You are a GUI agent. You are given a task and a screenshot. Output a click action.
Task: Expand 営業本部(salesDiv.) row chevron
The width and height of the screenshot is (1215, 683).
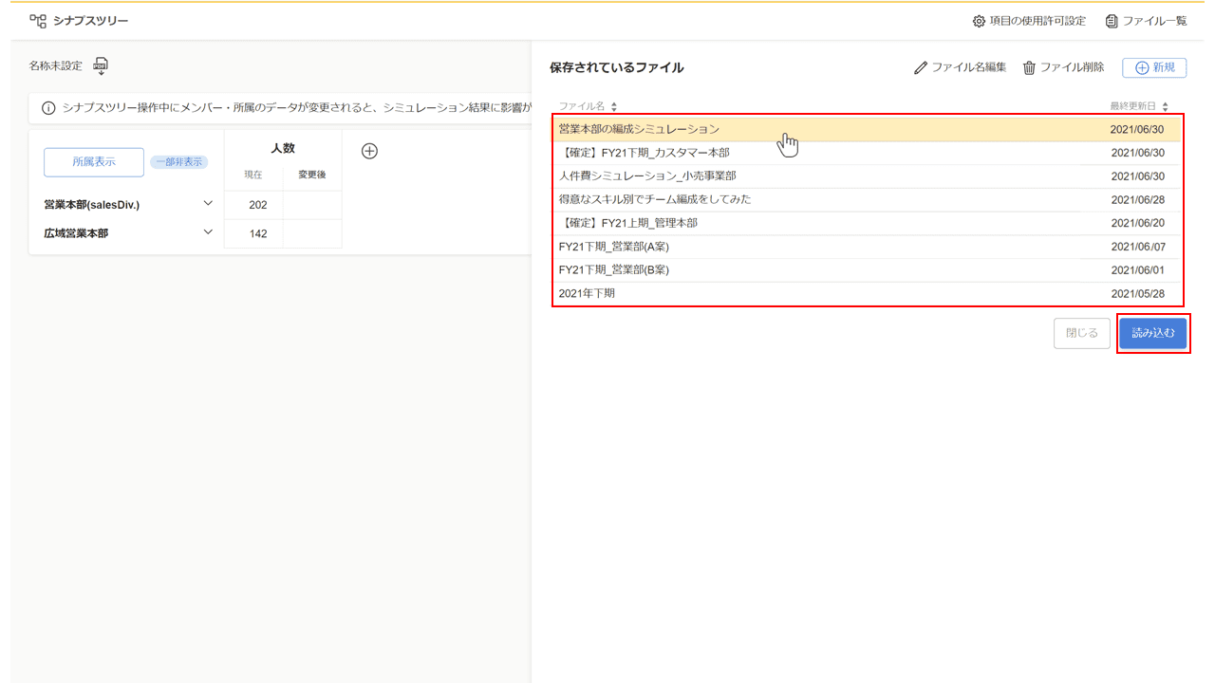[208, 204]
